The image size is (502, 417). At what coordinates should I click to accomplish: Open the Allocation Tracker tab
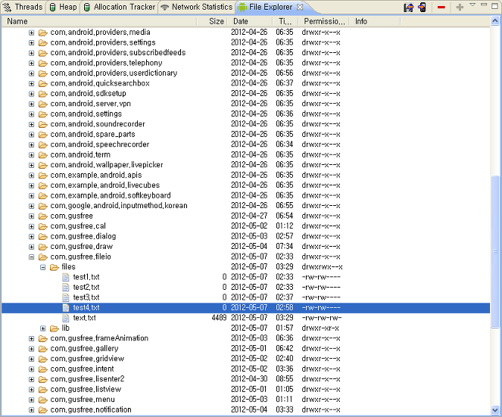119,7
